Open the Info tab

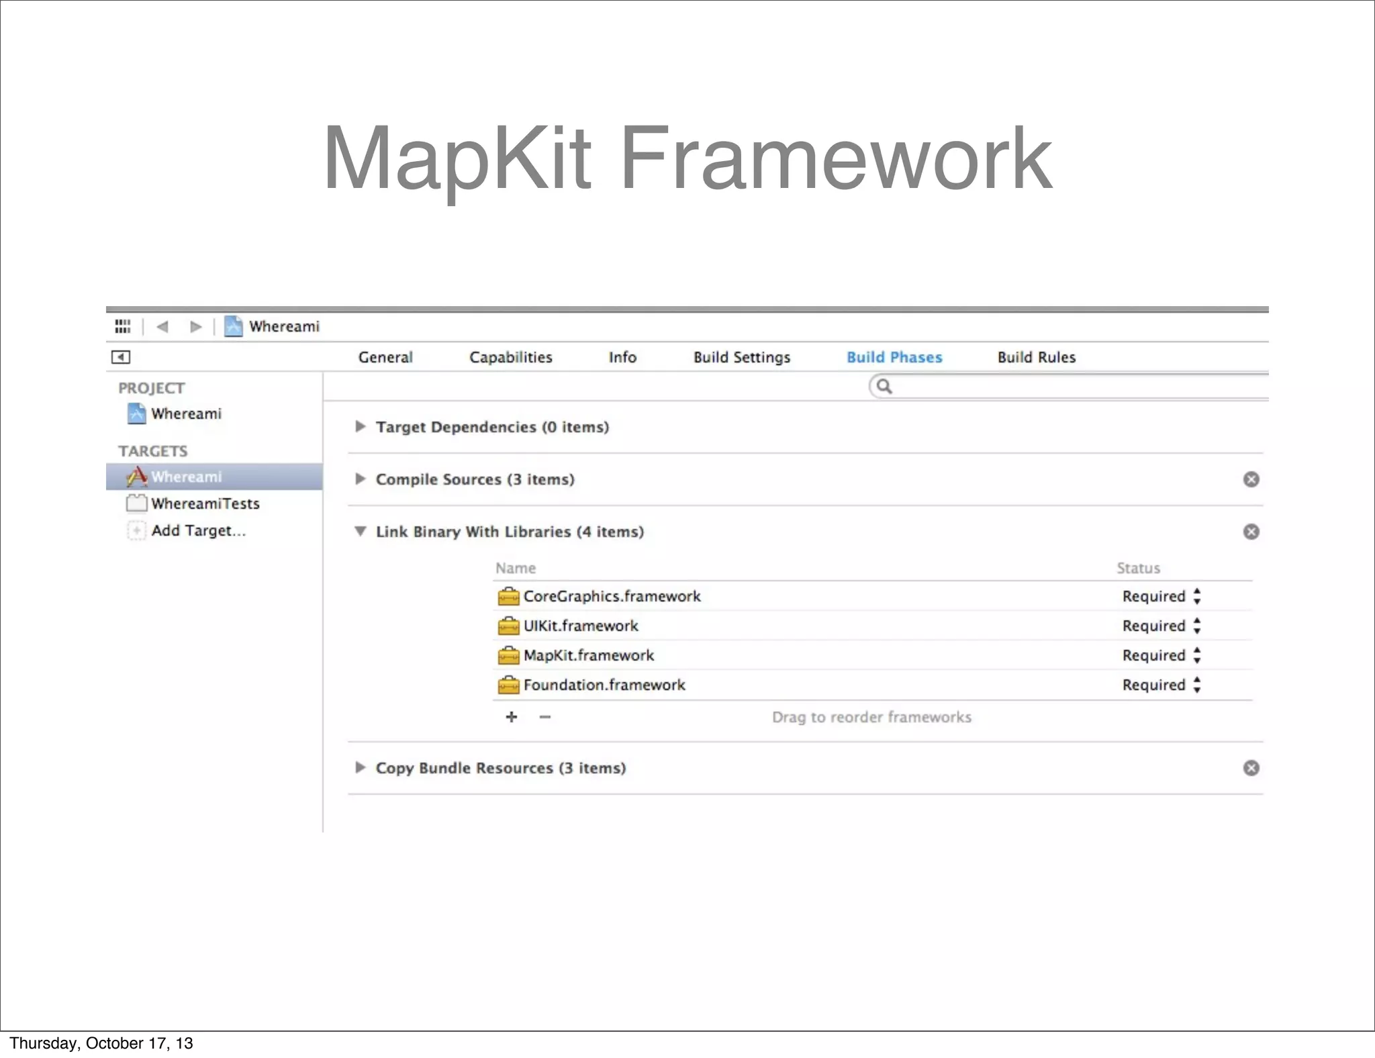coord(622,357)
